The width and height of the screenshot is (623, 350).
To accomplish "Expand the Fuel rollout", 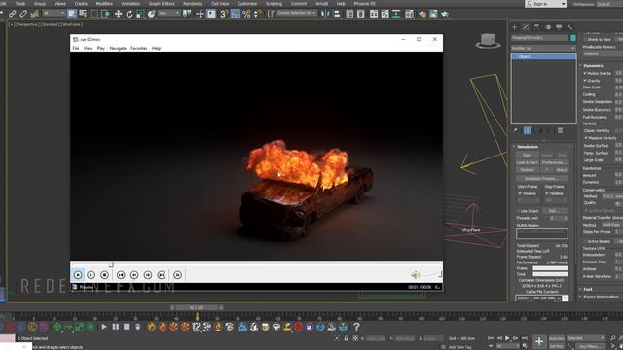I will [x=588, y=289].
